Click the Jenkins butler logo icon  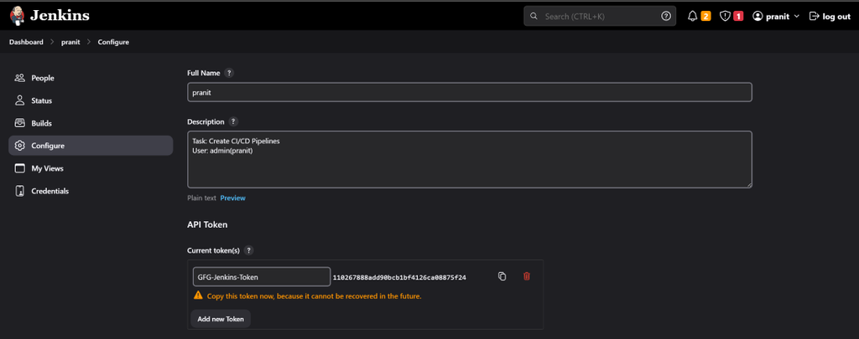click(17, 16)
